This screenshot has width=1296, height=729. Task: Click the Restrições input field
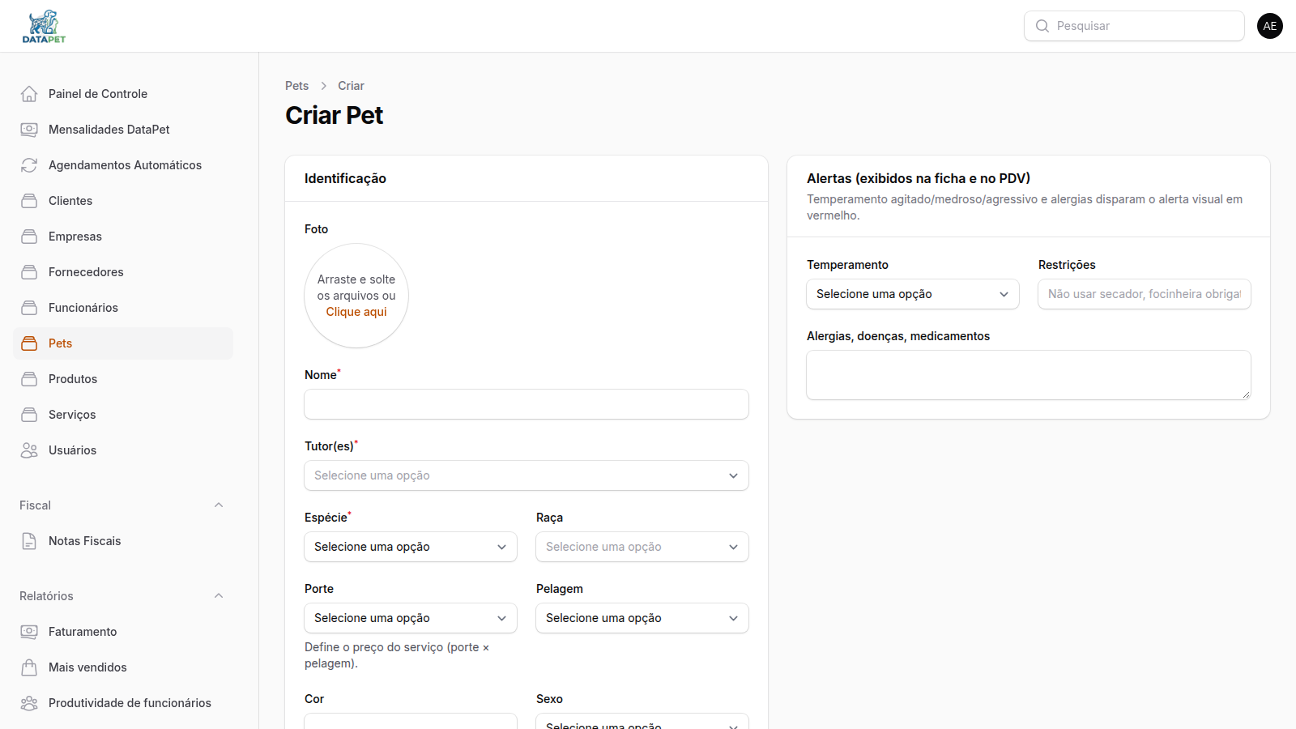tap(1145, 294)
